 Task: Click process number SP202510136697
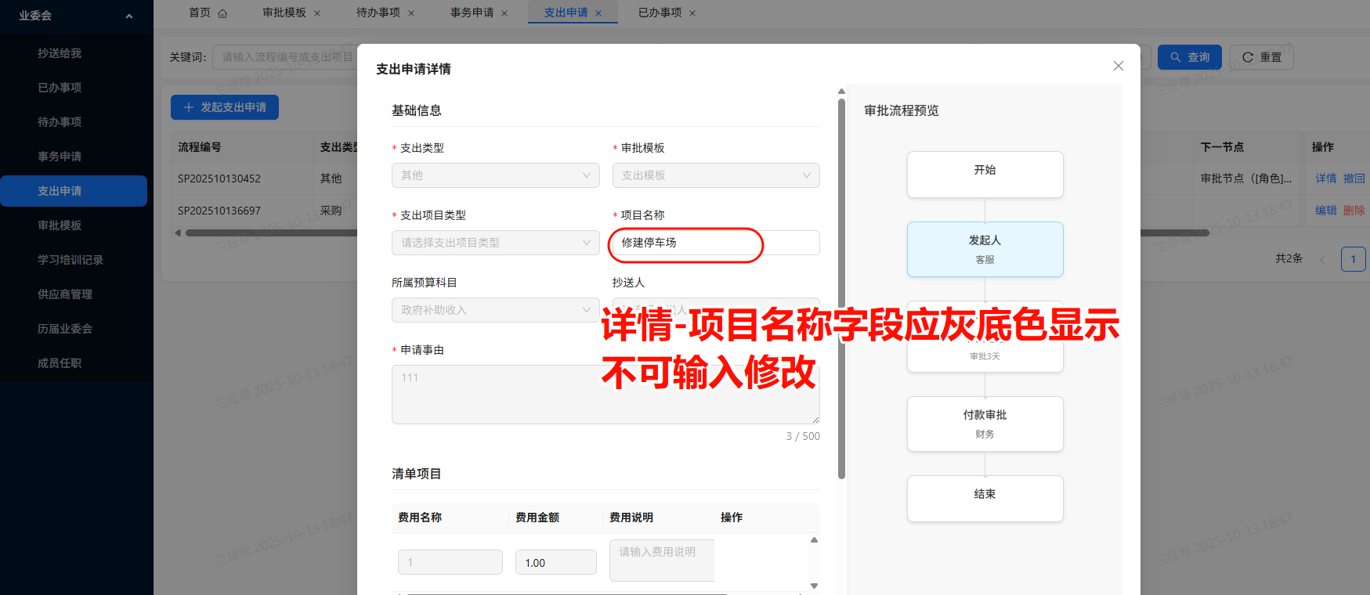coord(219,211)
